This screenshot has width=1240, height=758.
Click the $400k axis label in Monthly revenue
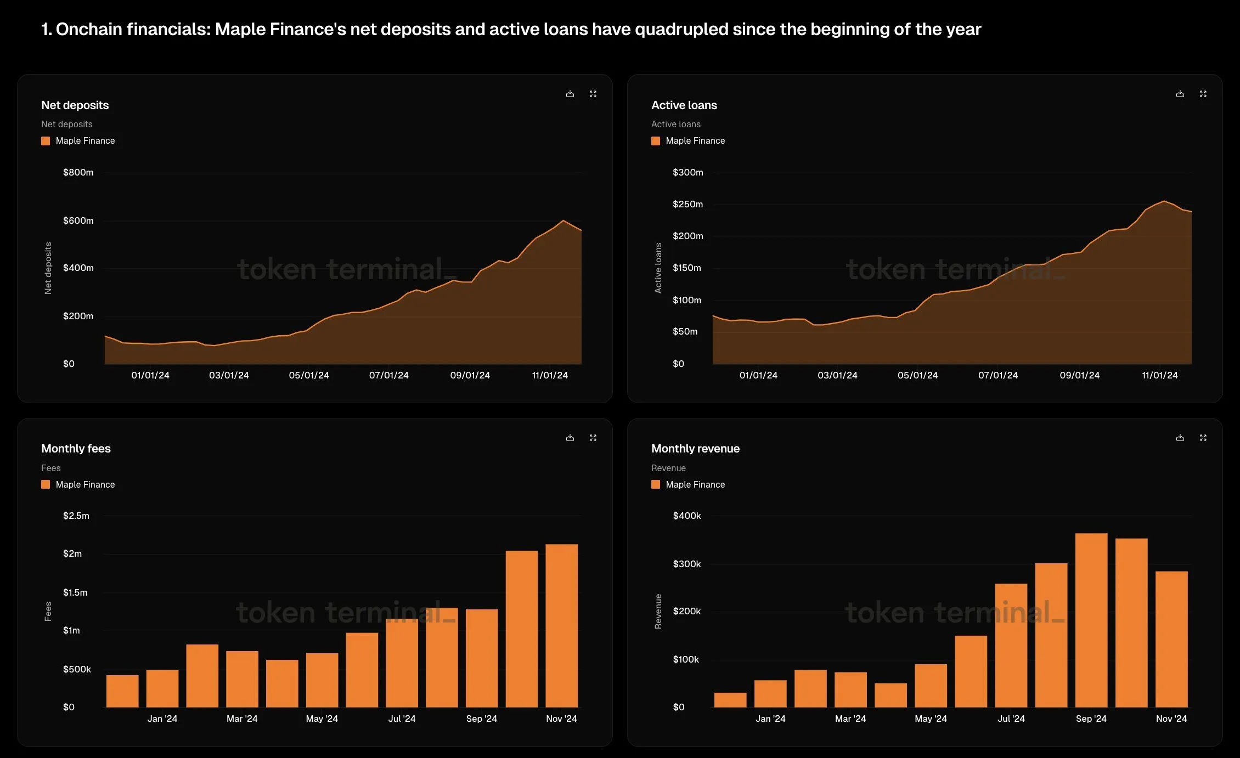tap(687, 516)
